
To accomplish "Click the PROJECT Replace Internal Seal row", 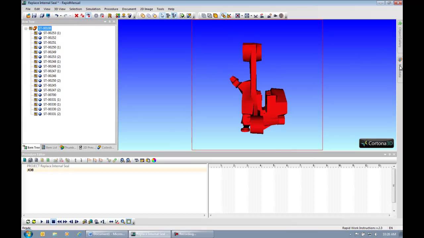I will click(114, 166).
